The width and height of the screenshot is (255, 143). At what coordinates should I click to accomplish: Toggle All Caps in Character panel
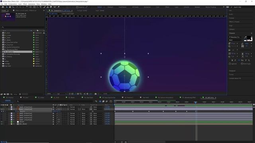coord(239,60)
